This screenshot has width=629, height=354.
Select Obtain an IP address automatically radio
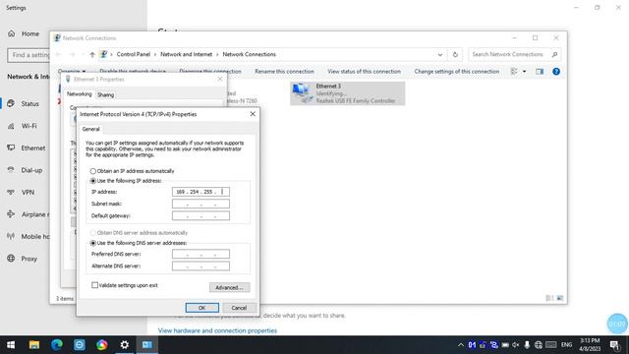click(x=93, y=171)
